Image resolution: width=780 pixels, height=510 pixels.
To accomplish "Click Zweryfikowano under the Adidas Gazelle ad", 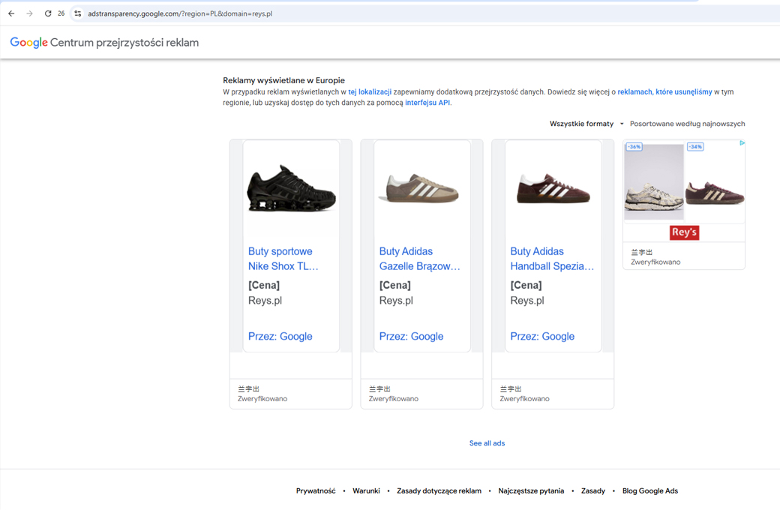I will (x=394, y=398).
